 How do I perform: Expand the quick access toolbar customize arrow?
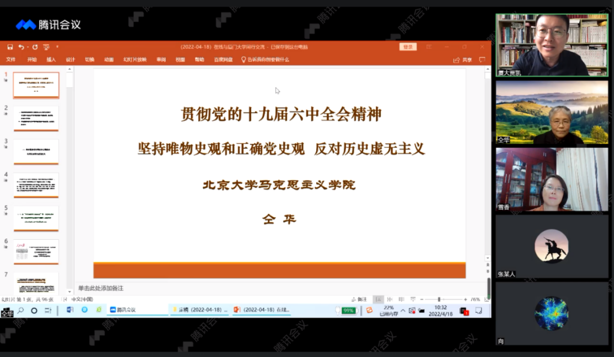(57, 47)
